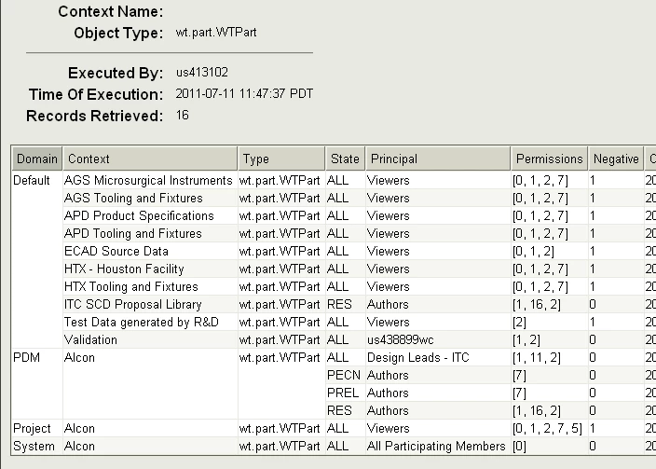
Task: Click the PREL state cell
Action: click(x=343, y=393)
